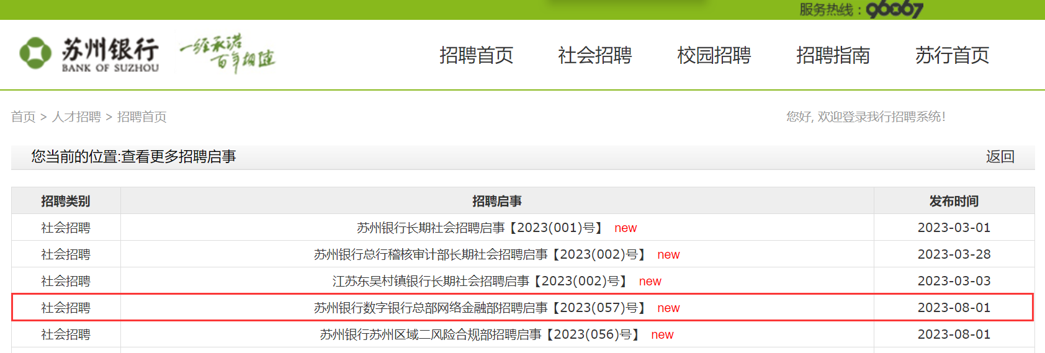1045x353 pixels.
Task: Click the date 2023-03-28
Action: (954, 254)
